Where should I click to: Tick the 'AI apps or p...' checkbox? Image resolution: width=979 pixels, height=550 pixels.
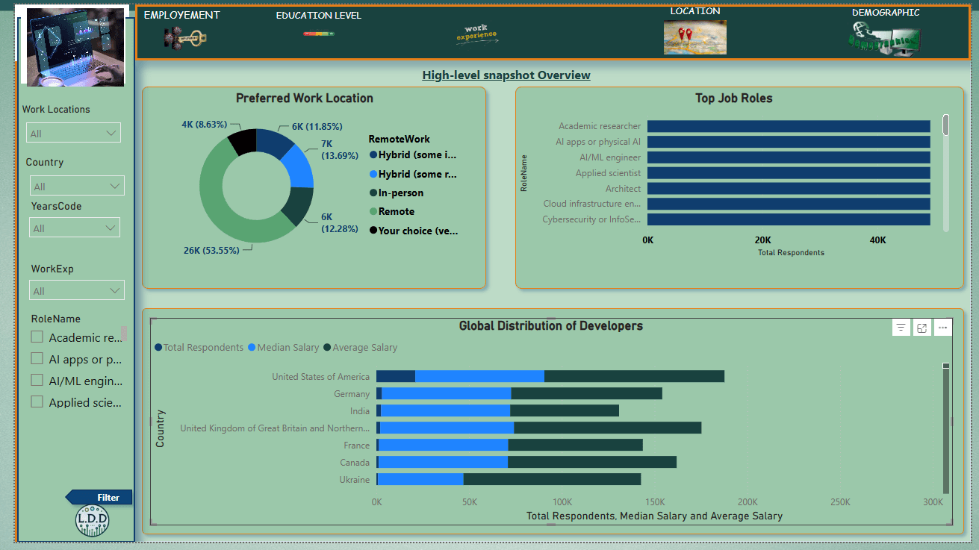[x=37, y=359]
